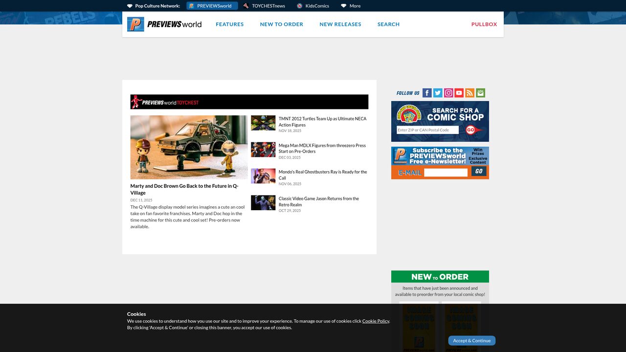Click the TOYCHESTnews network icon

(246, 6)
